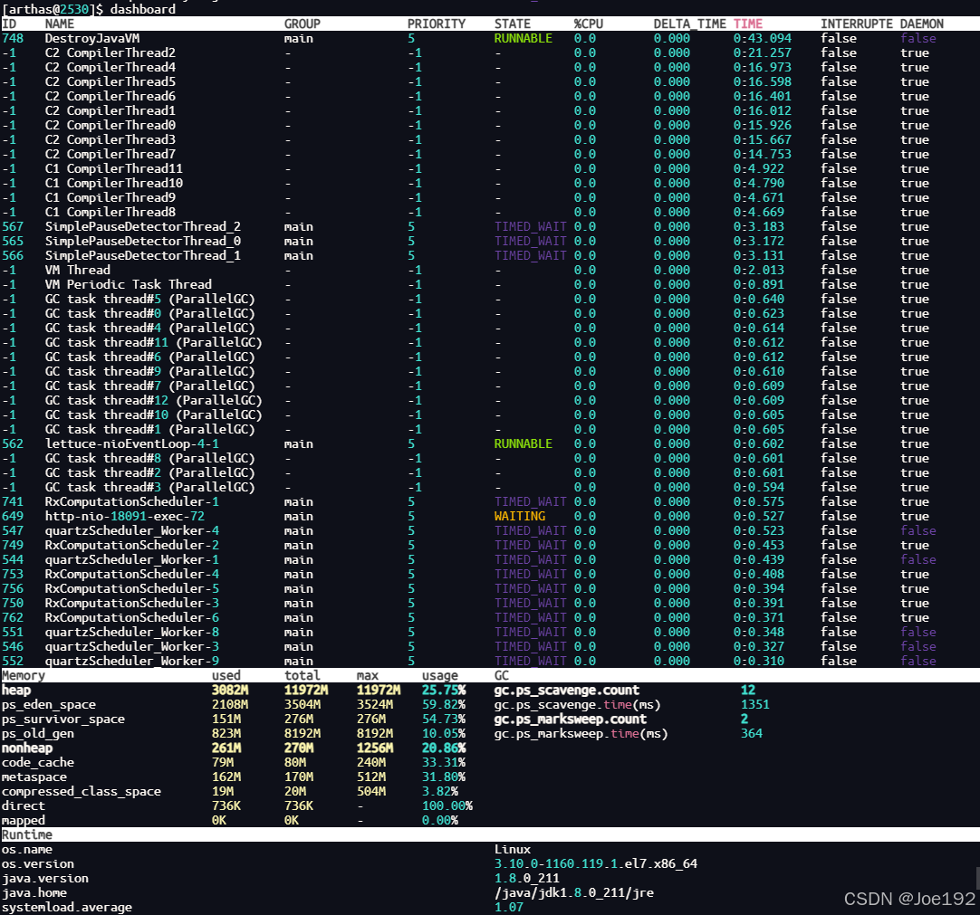Select time value 0:43.094
Screen dimensions: 980x915
pos(762,38)
